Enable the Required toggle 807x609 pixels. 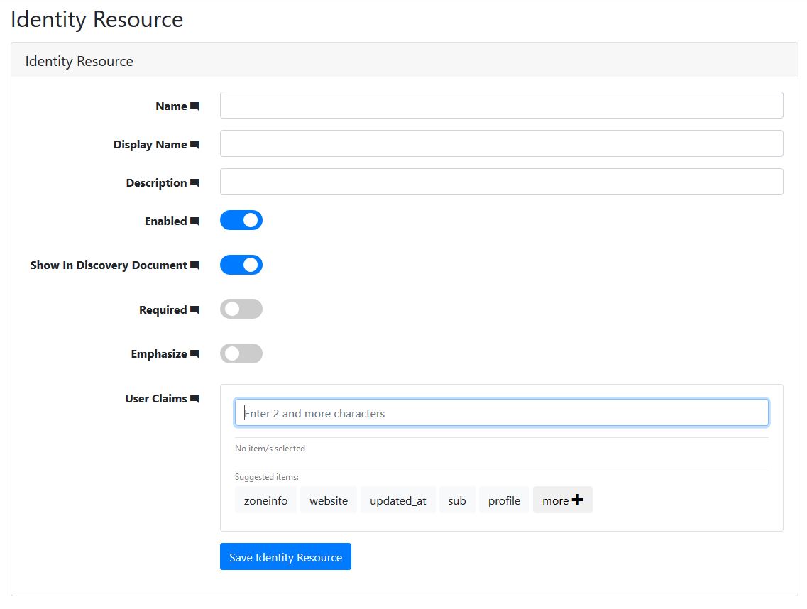tap(241, 309)
